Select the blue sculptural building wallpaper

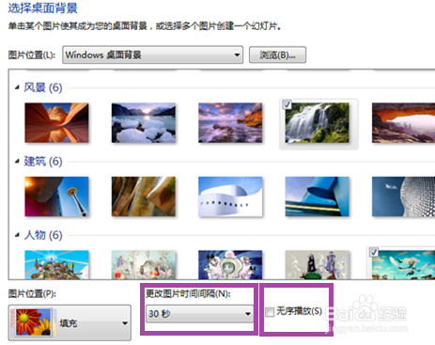point(317,196)
